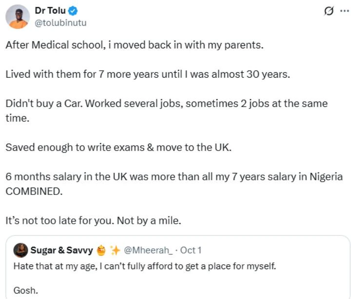Open the @tolubinutu handle

pos(60,22)
